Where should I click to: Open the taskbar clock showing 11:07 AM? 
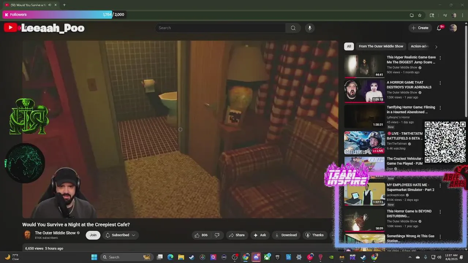451,257
